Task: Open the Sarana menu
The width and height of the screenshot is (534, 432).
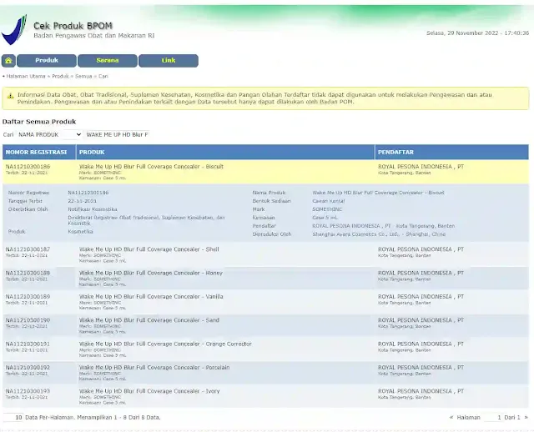Action: 108,61
